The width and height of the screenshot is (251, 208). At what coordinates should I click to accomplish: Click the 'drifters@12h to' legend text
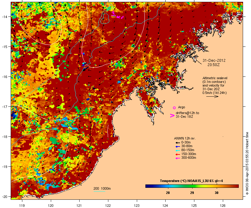click(x=187, y=113)
